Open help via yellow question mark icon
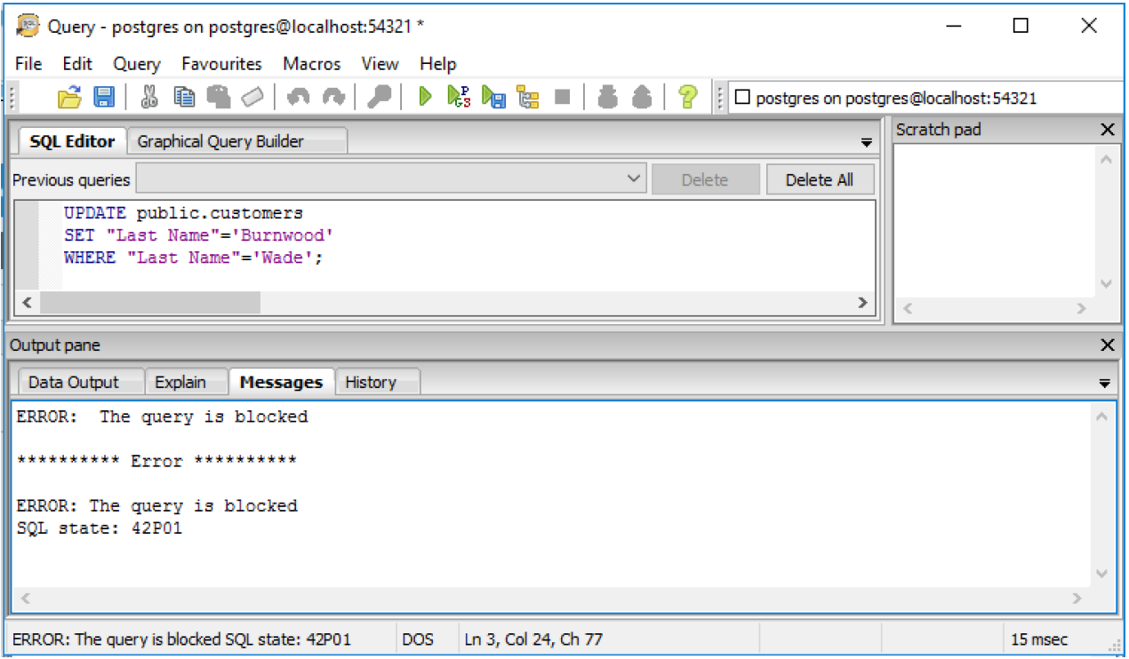1129x659 pixels. coord(687,97)
